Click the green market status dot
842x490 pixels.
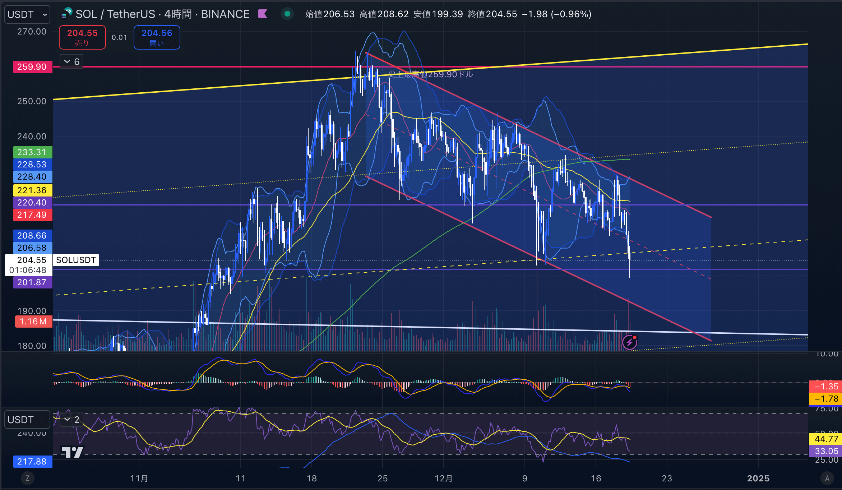point(287,14)
